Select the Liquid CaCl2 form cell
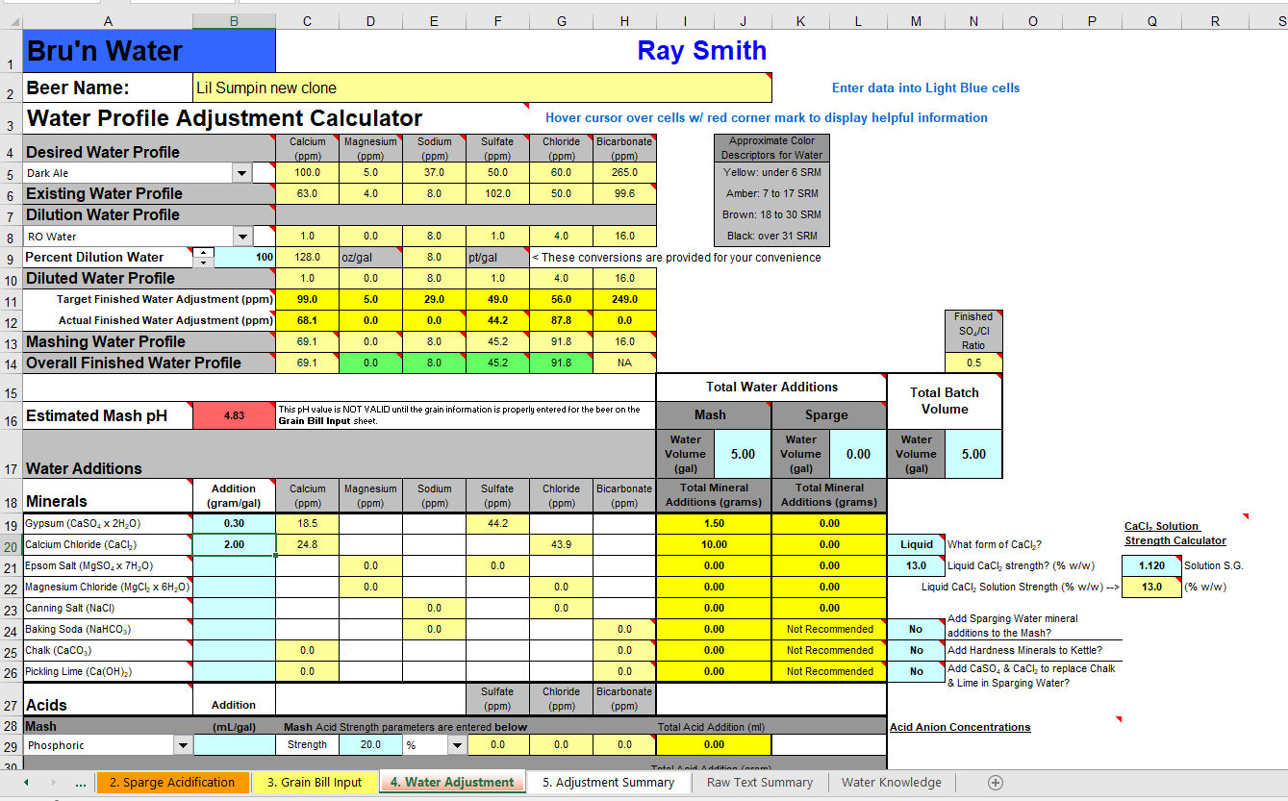Viewport: 1288px width, 801px height. (x=916, y=544)
